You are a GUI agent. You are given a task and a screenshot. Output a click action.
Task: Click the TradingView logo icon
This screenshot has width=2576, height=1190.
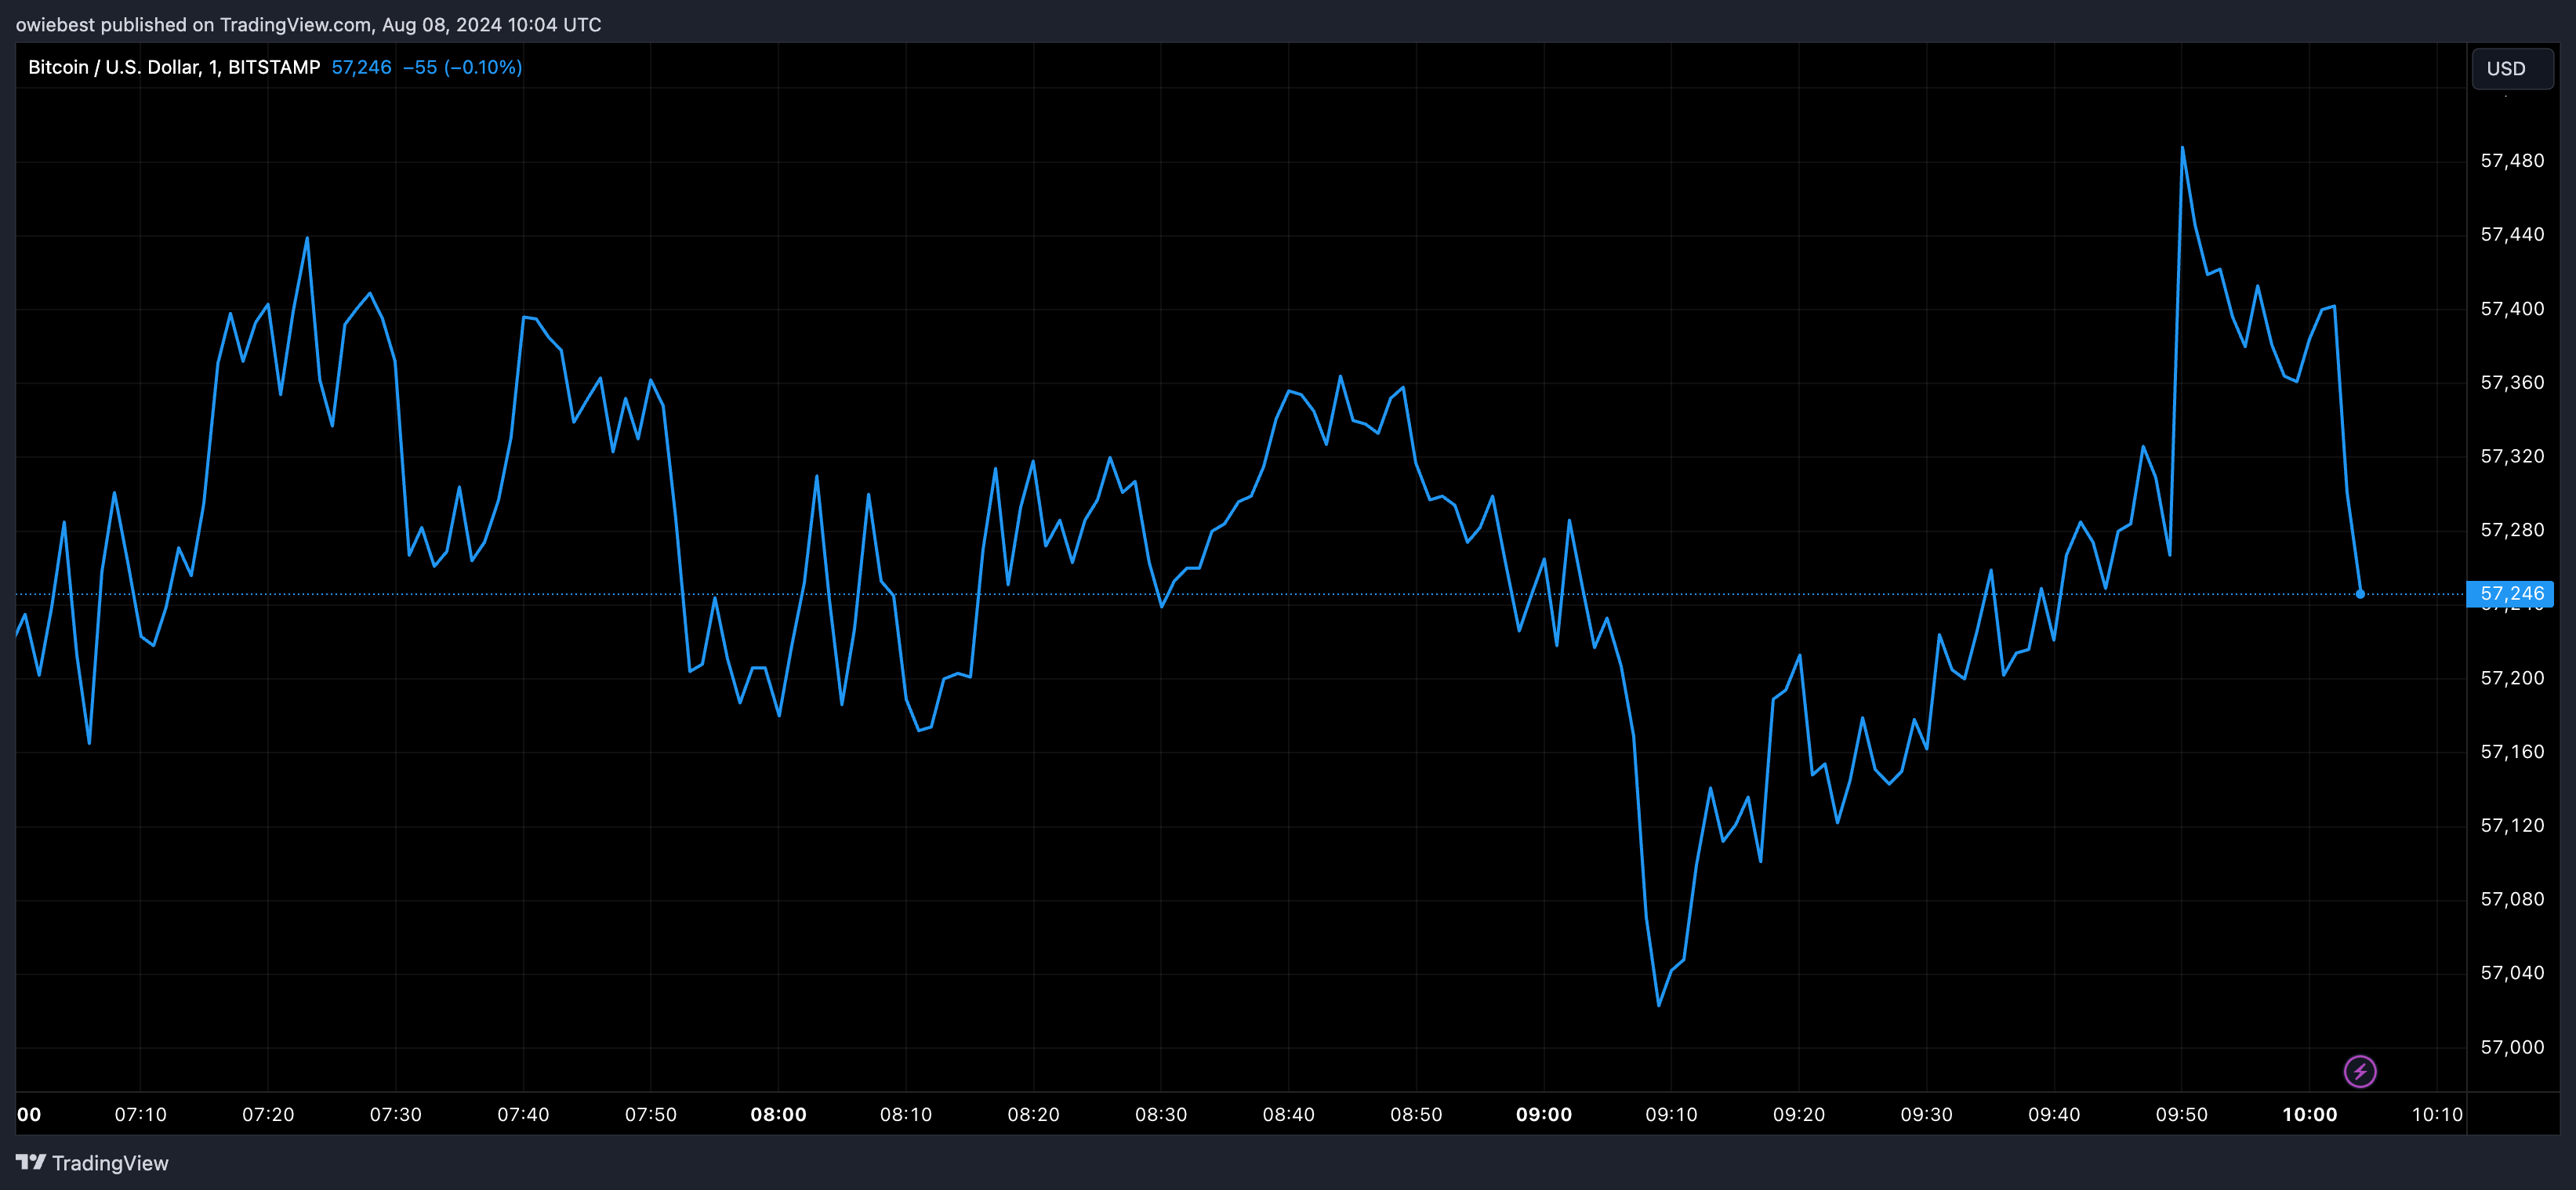point(31,1162)
